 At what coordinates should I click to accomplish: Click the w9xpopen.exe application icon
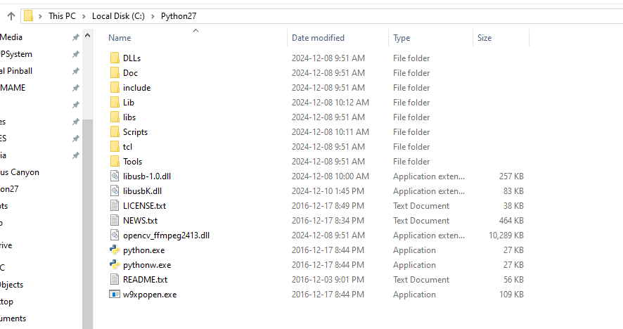pos(115,294)
